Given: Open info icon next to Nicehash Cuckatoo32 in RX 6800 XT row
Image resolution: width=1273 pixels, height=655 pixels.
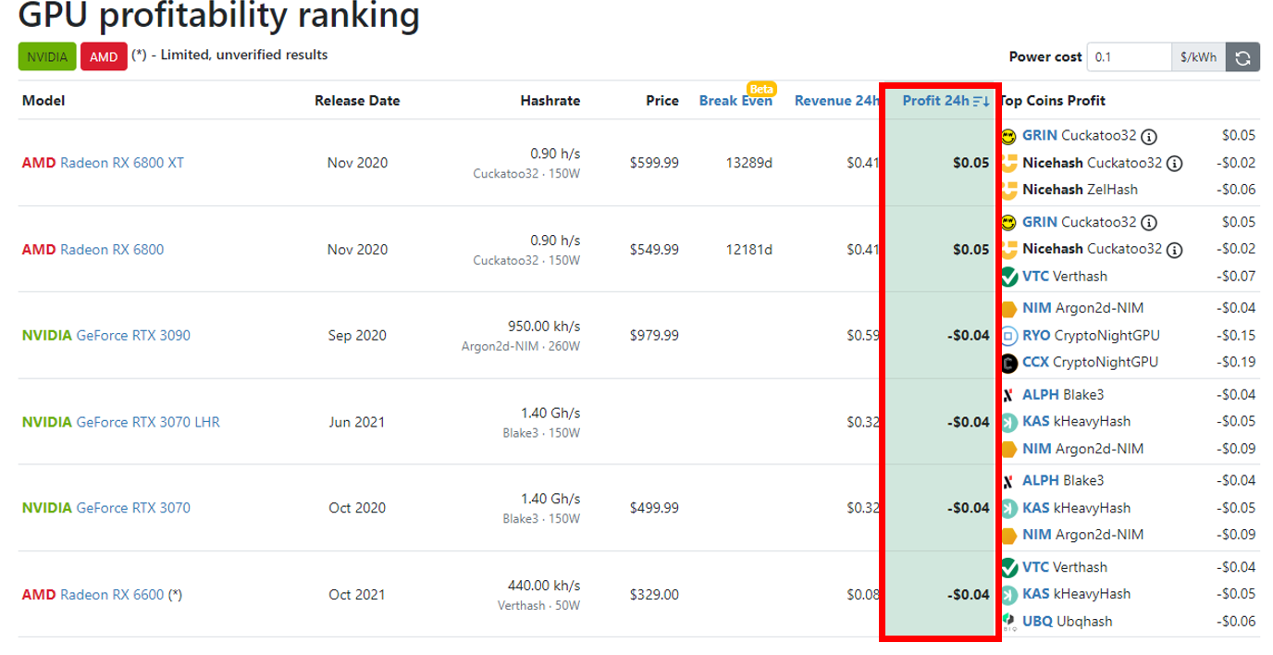Looking at the screenshot, I should pos(1175,164).
